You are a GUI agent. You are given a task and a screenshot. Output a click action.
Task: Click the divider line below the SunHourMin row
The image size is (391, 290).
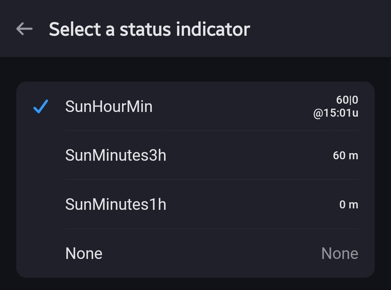(211, 130)
